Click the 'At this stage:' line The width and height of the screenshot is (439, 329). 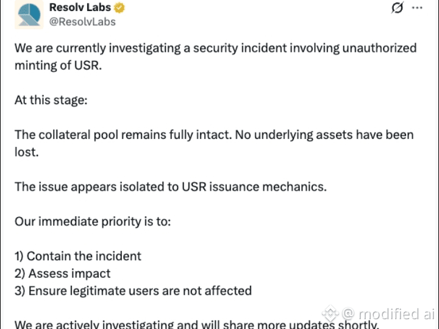(51, 100)
